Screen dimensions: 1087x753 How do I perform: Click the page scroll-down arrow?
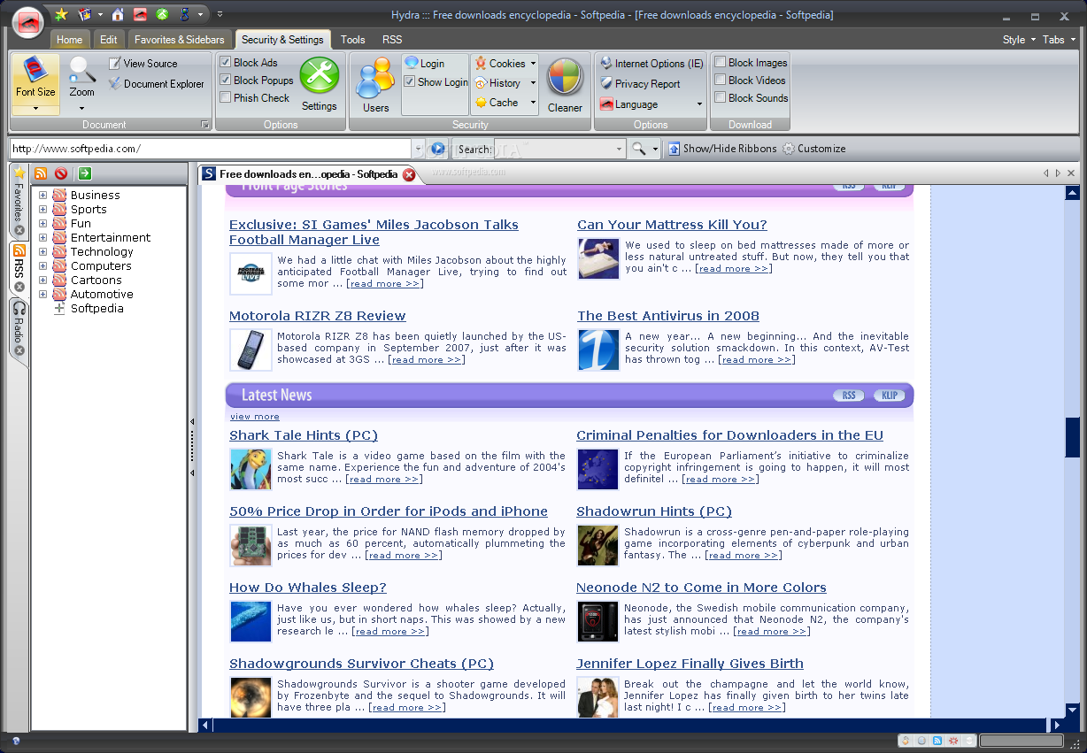[1073, 710]
